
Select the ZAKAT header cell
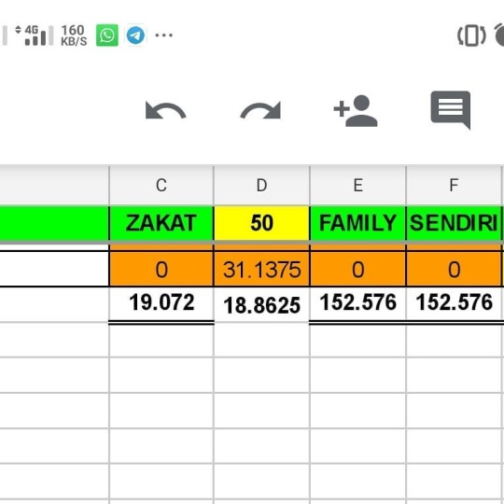pyautogui.click(x=161, y=223)
